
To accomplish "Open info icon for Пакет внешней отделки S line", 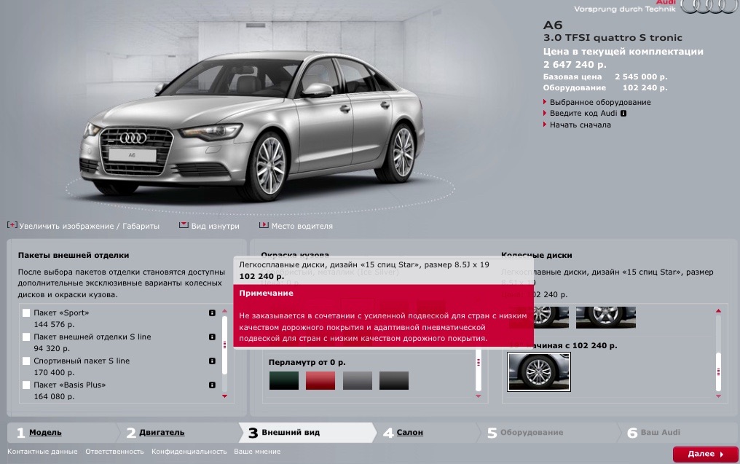I will [213, 337].
